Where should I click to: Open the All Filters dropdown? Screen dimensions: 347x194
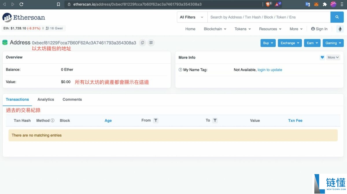[191, 17]
